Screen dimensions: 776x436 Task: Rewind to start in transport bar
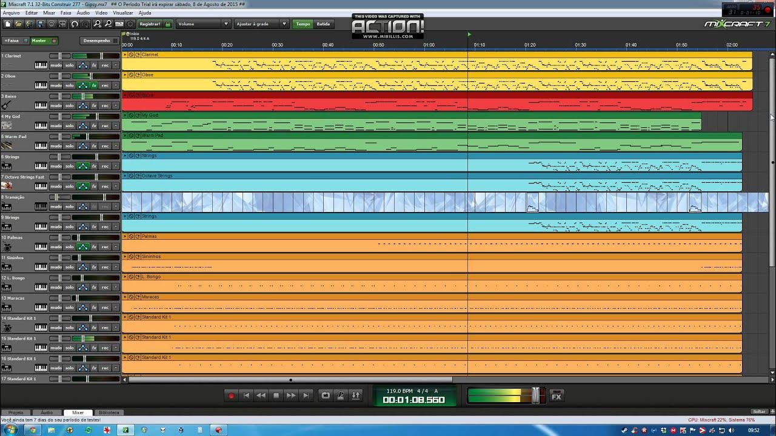click(x=246, y=395)
